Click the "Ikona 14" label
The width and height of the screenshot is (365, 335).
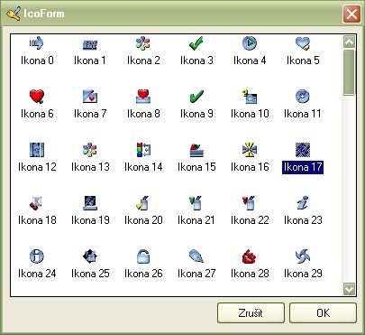143,167
